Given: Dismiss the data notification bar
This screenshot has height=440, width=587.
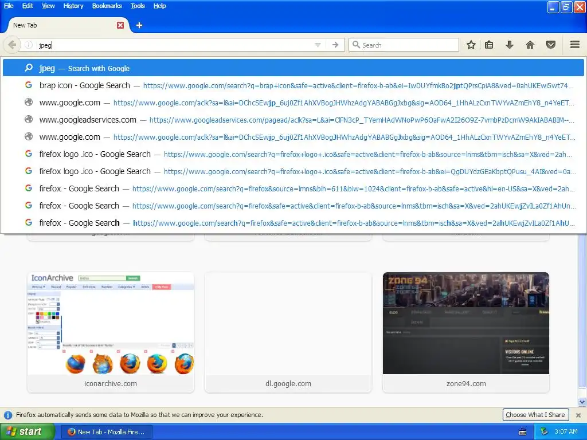Looking at the screenshot, I should [578, 415].
